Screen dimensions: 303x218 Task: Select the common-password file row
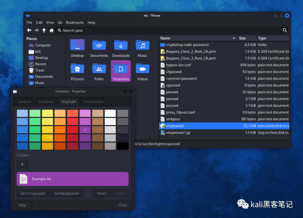[224, 79]
